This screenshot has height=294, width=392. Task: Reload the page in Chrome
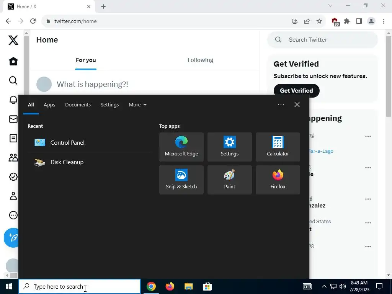tap(33, 21)
